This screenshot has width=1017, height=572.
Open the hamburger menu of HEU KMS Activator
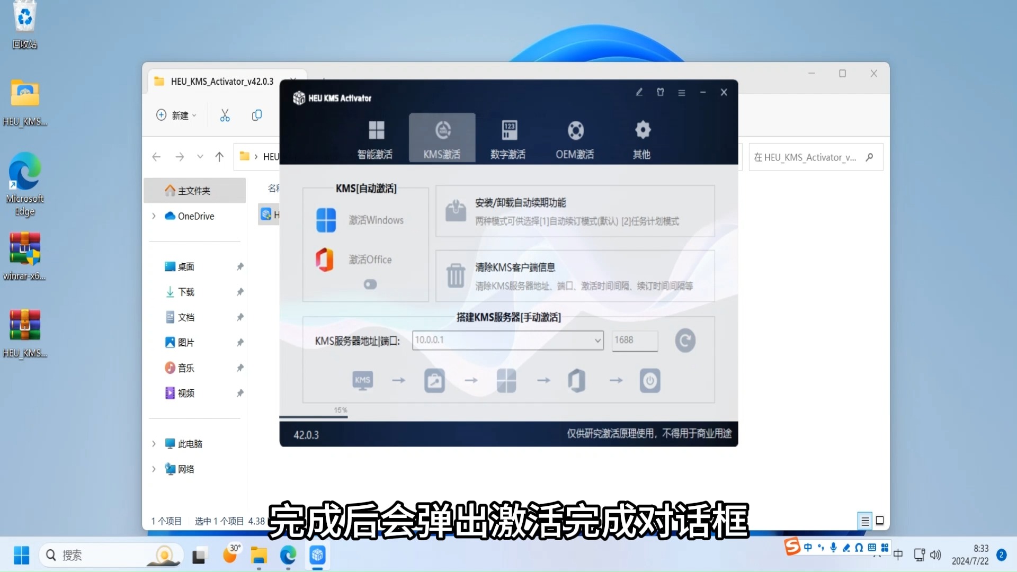pos(681,92)
